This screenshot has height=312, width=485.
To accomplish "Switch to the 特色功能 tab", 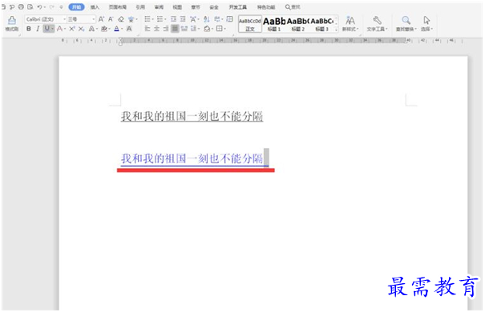I will [x=266, y=6].
